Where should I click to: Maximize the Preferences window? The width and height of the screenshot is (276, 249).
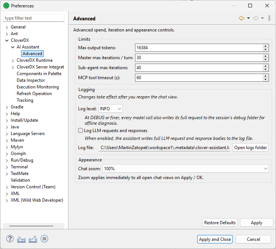[x=250, y=6]
